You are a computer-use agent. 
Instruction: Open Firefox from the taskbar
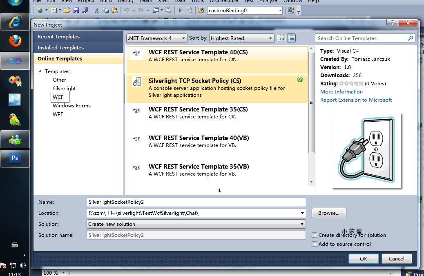(15, 41)
